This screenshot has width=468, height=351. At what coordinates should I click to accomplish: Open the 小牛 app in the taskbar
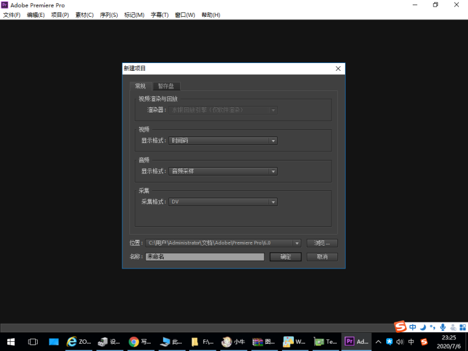click(x=234, y=342)
